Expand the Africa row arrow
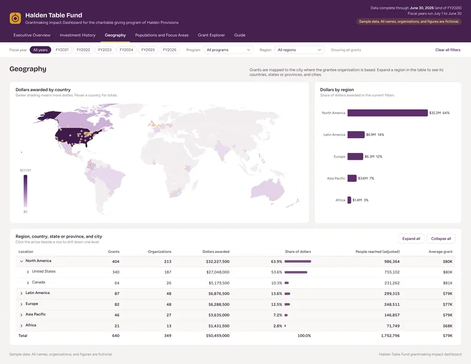The width and height of the screenshot is (471, 364). coord(21,326)
